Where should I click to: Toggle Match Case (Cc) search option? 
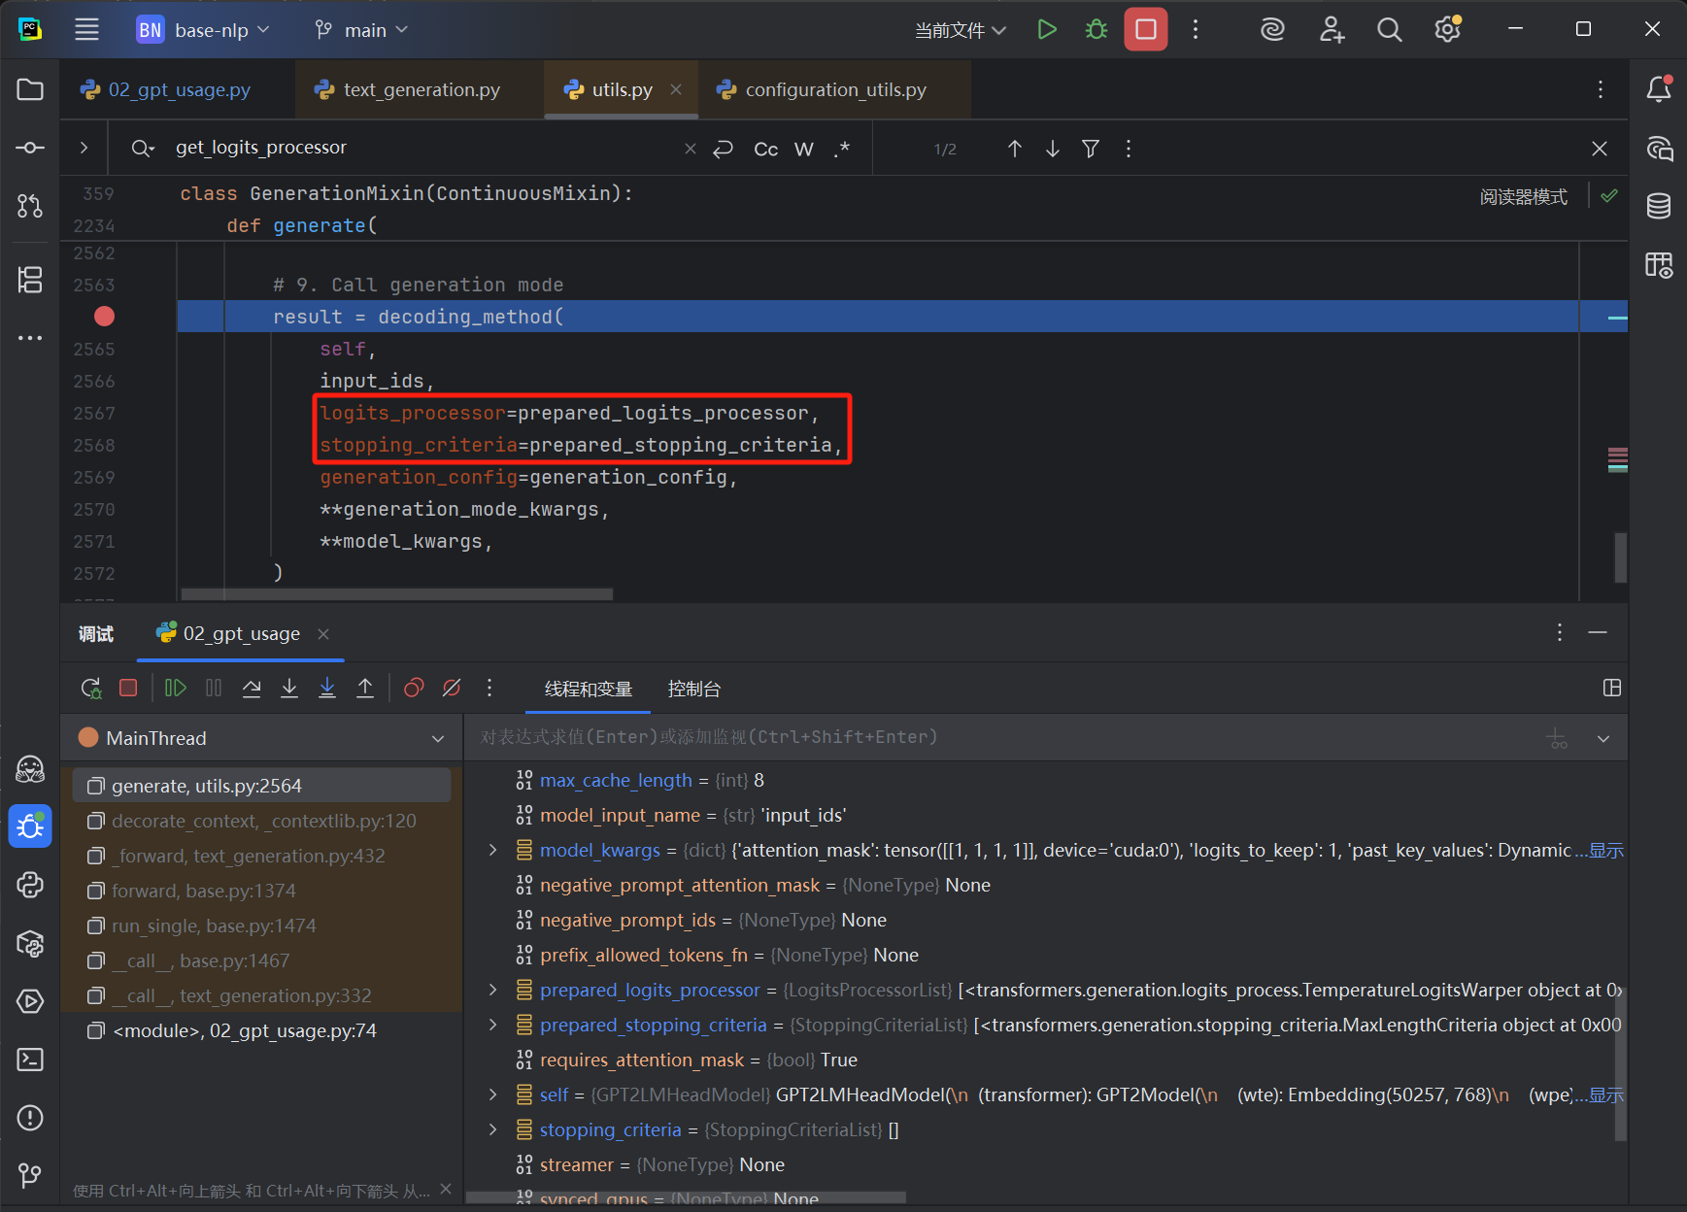pyautogui.click(x=765, y=149)
